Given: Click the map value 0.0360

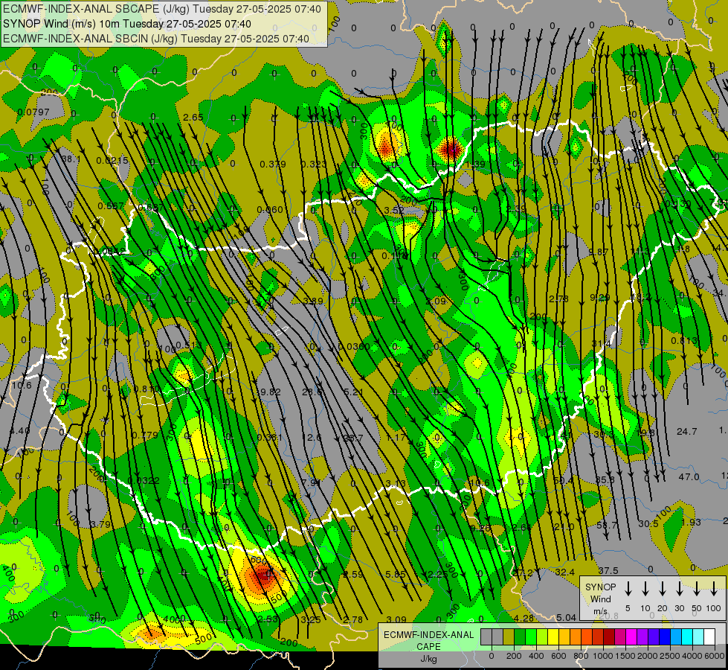Looking at the screenshot, I should pos(354,346).
